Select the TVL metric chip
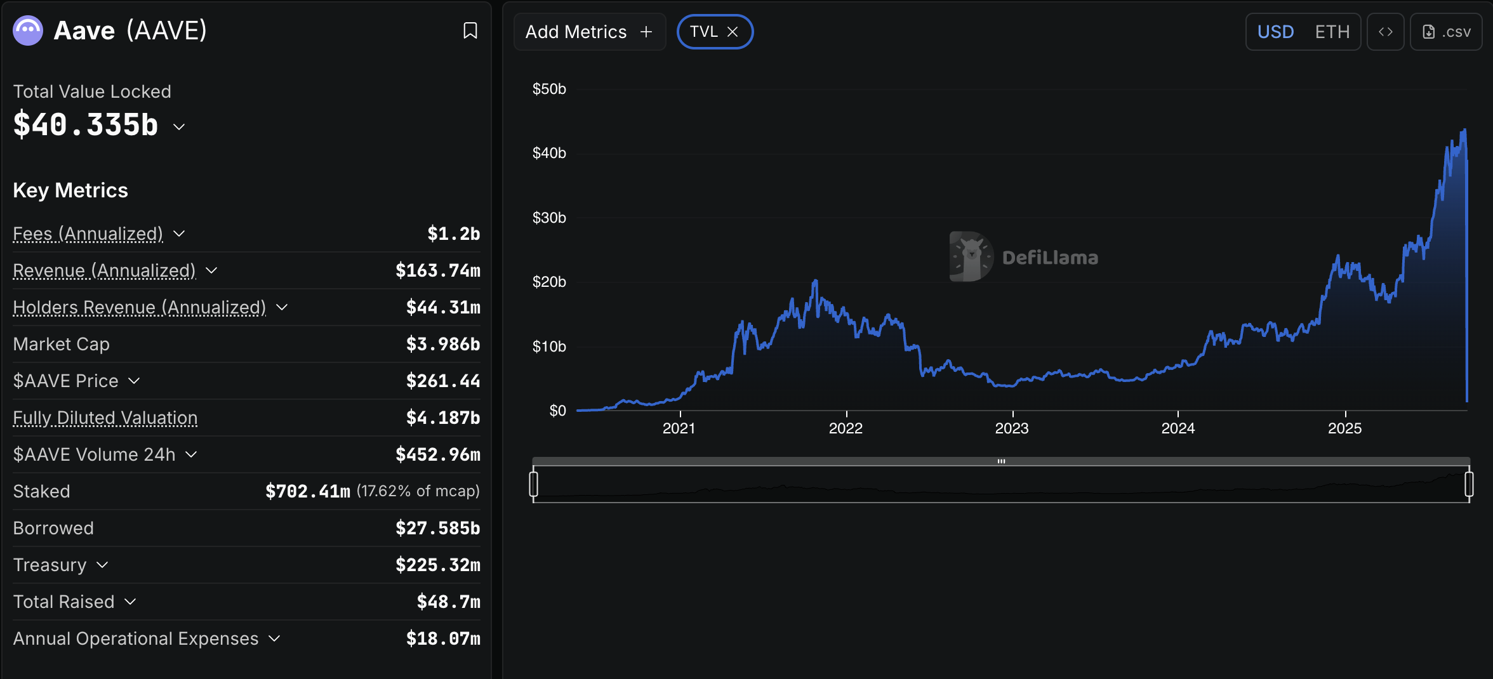This screenshot has height=679, width=1493. [707, 31]
